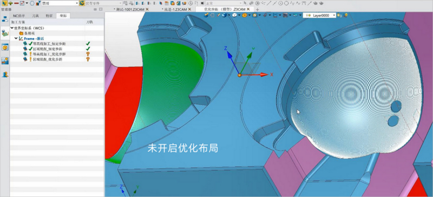Select the circle with center dot tool
Viewport: 433px width, 197px height.
(280, 3)
